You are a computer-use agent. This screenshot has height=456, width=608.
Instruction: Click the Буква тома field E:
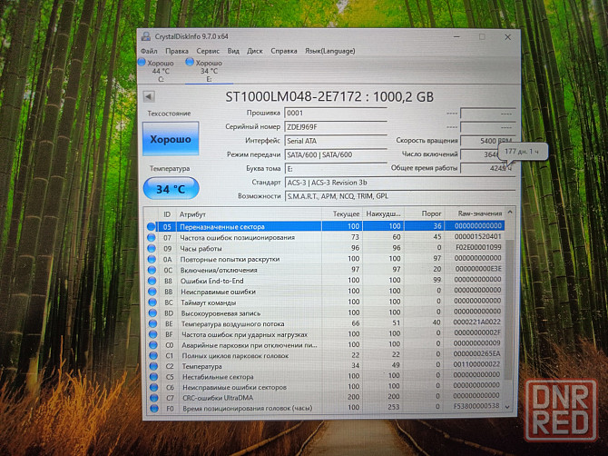pos(336,168)
